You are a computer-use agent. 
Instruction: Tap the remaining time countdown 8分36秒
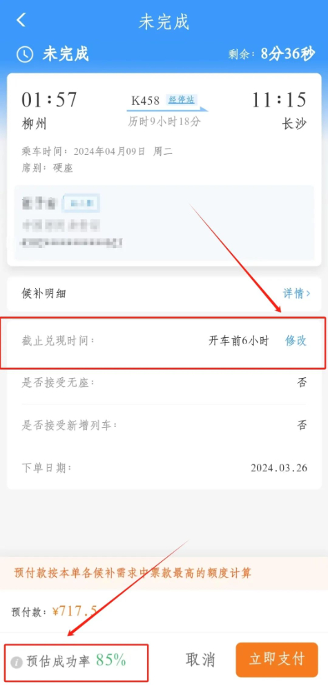coord(288,54)
